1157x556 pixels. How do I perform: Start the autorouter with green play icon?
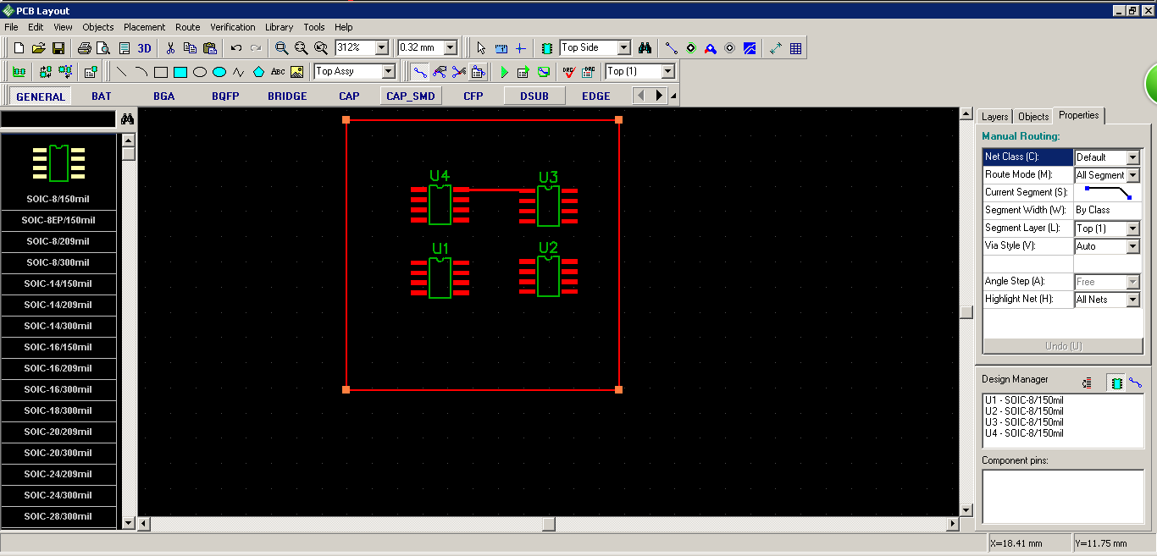tap(504, 72)
